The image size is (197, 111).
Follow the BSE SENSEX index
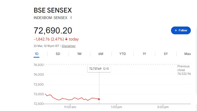pyautogui.click(x=181, y=30)
